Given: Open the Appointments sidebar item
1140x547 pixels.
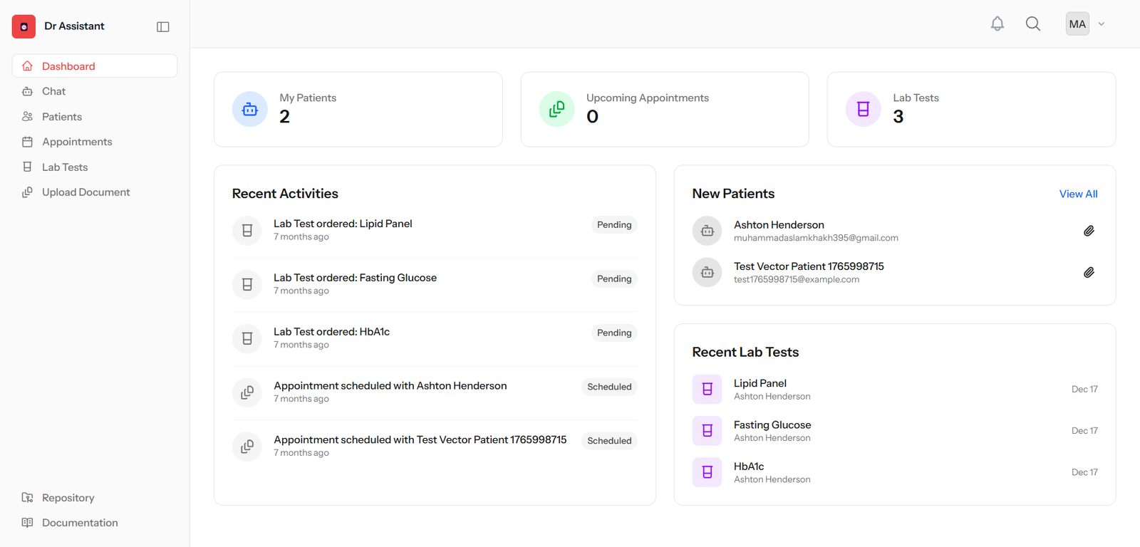Looking at the screenshot, I should click(x=95, y=142).
